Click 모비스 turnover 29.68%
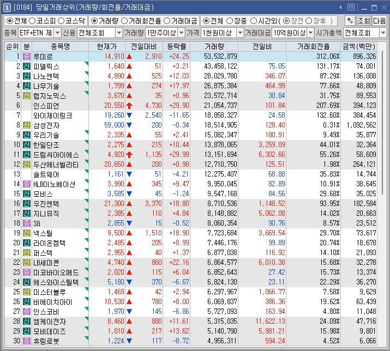 click(329, 193)
